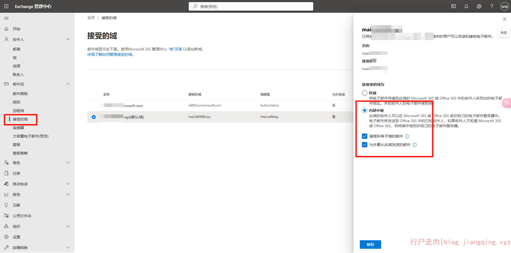Click the gear icon beside 设置

[6, 237]
